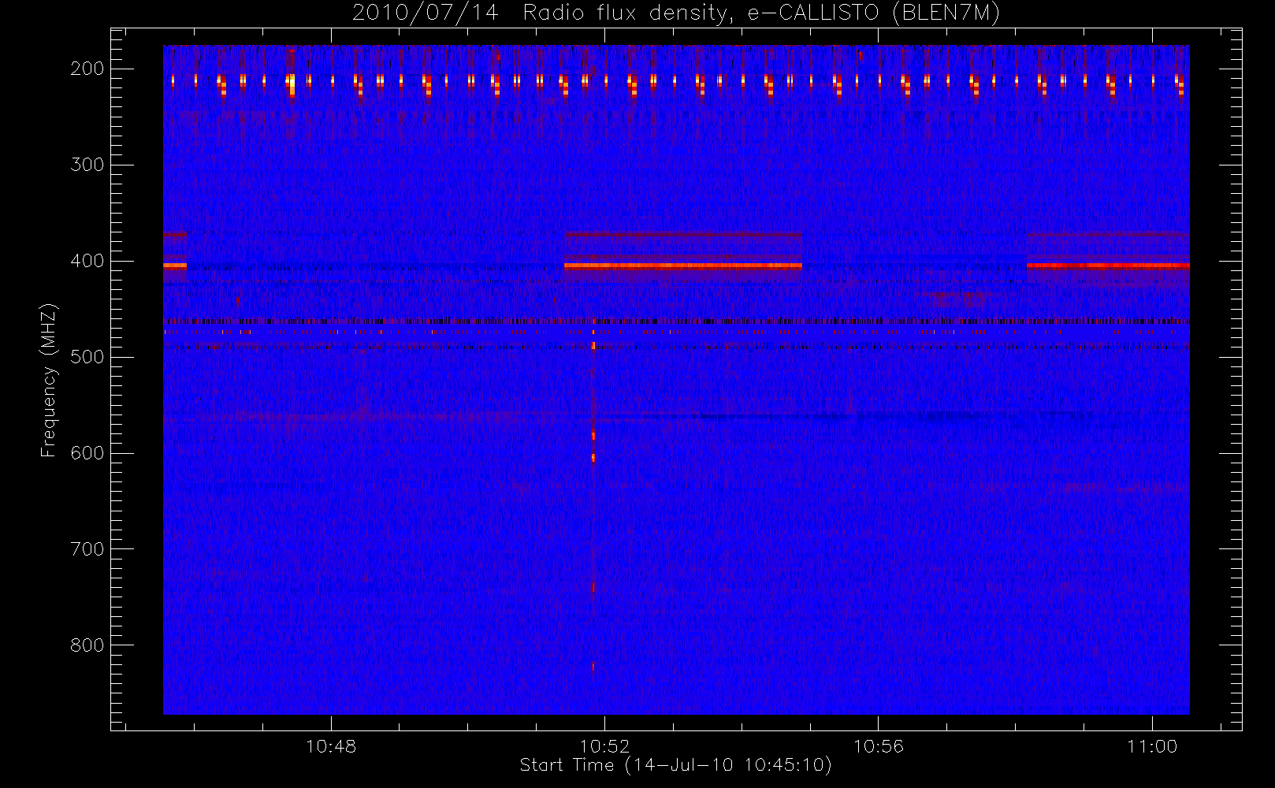Click the 10:56 time tick label
The width and height of the screenshot is (1275, 788).
click(878, 746)
